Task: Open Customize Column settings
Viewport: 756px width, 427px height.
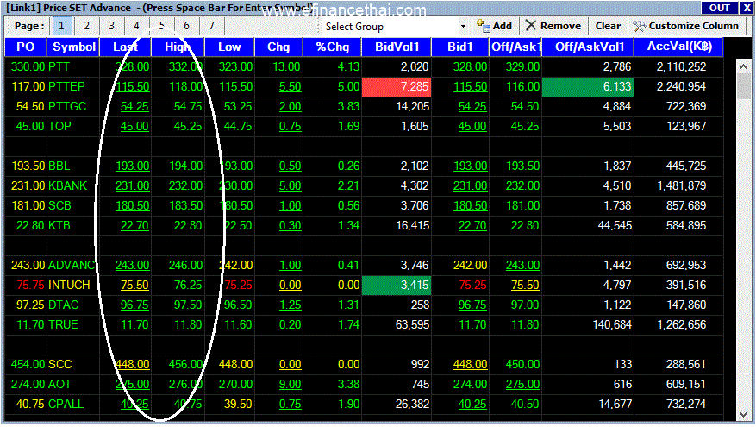Action: point(685,26)
